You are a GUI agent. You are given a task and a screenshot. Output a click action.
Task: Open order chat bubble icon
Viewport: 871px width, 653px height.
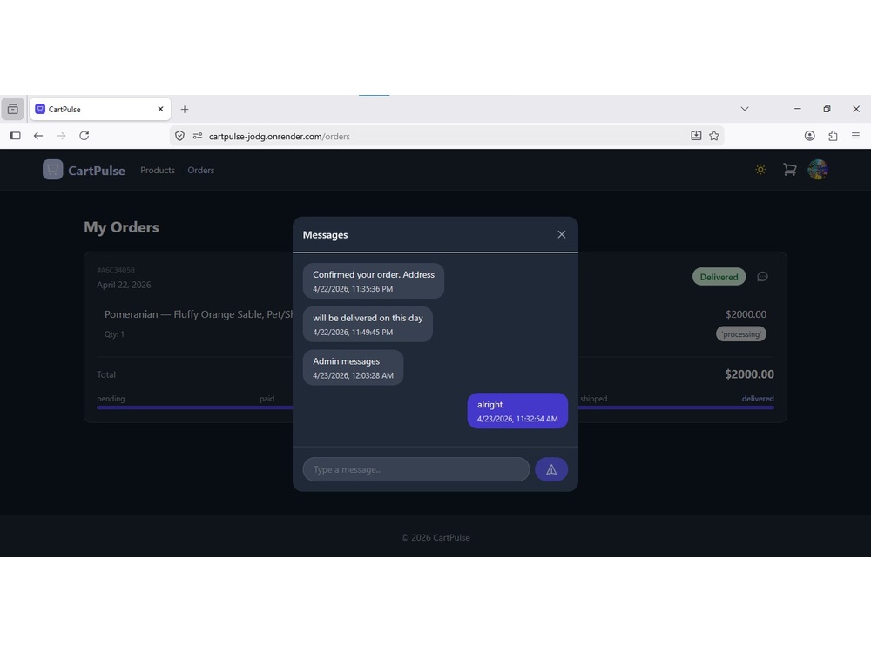[x=762, y=277]
